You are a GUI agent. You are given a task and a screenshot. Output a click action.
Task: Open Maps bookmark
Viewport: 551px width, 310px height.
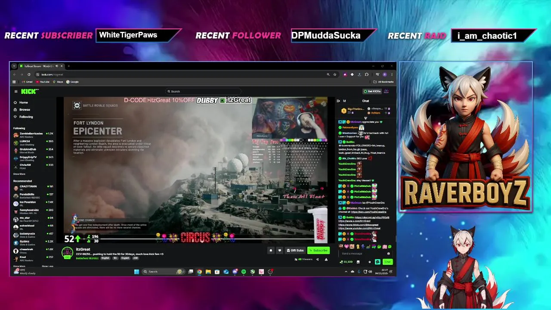[x=59, y=82]
